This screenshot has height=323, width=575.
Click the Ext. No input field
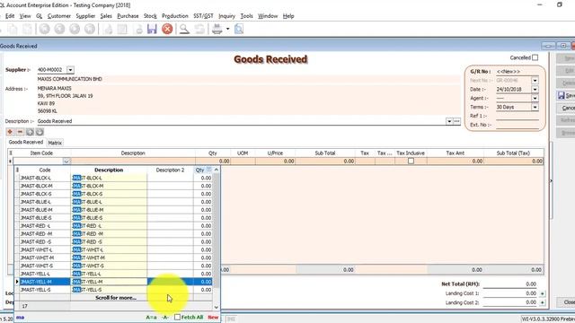(517, 125)
